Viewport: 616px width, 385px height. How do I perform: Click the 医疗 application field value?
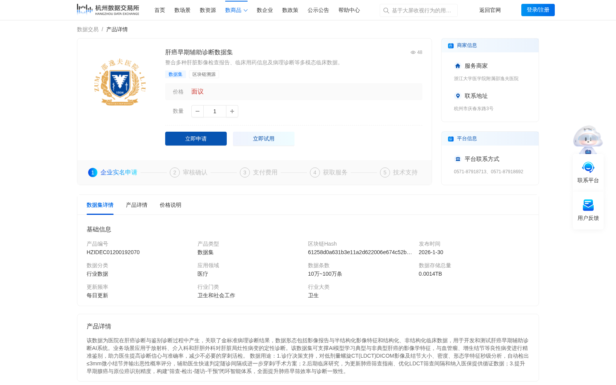pyautogui.click(x=203, y=274)
